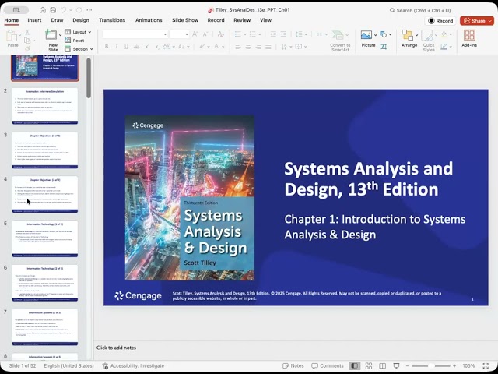The width and height of the screenshot is (498, 374).
Task: Click Increase Font Size icon
Action: 195,34
